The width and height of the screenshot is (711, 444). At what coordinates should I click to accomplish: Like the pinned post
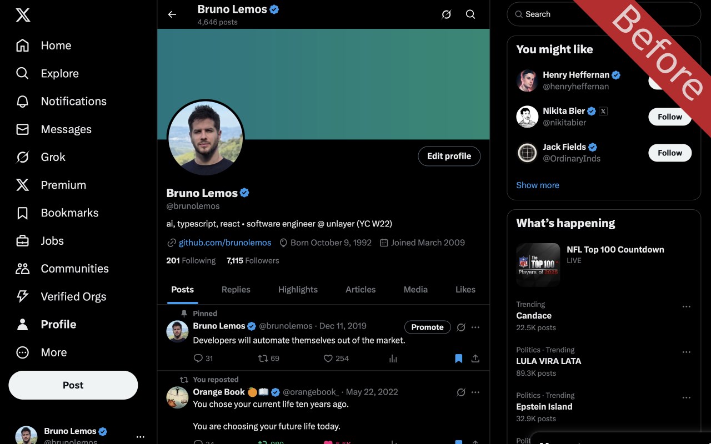click(x=336, y=359)
